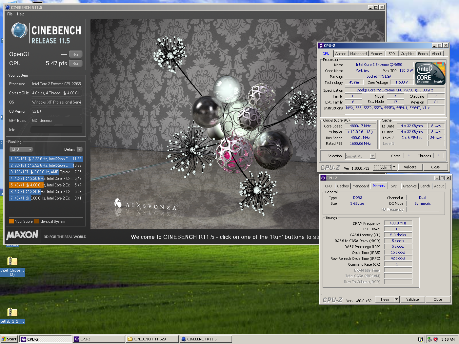Switch to CPU tab in lower CPU-Z

(x=329, y=186)
